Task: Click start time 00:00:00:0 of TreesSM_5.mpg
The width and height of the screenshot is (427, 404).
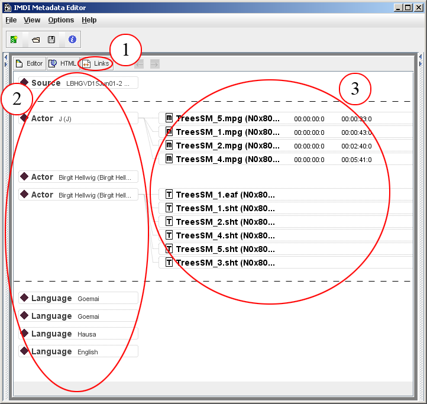Action: click(309, 119)
